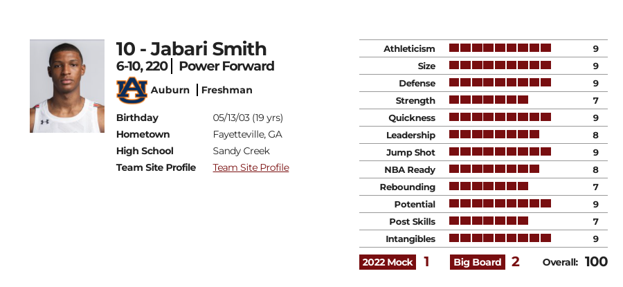Click the Overall score of 100

click(x=596, y=262)
